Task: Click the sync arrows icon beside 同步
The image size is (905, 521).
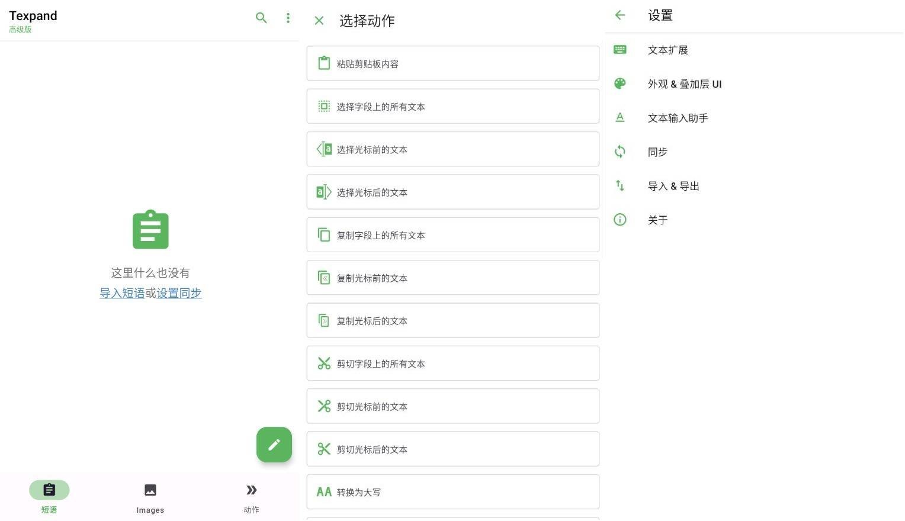Action: point(620,152)
